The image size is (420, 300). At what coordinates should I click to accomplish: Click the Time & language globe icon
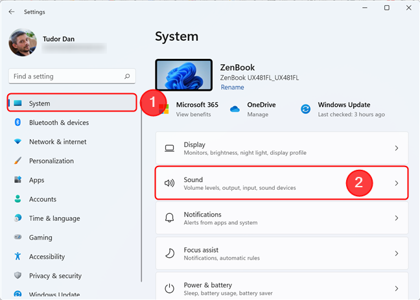click(17, 218)
